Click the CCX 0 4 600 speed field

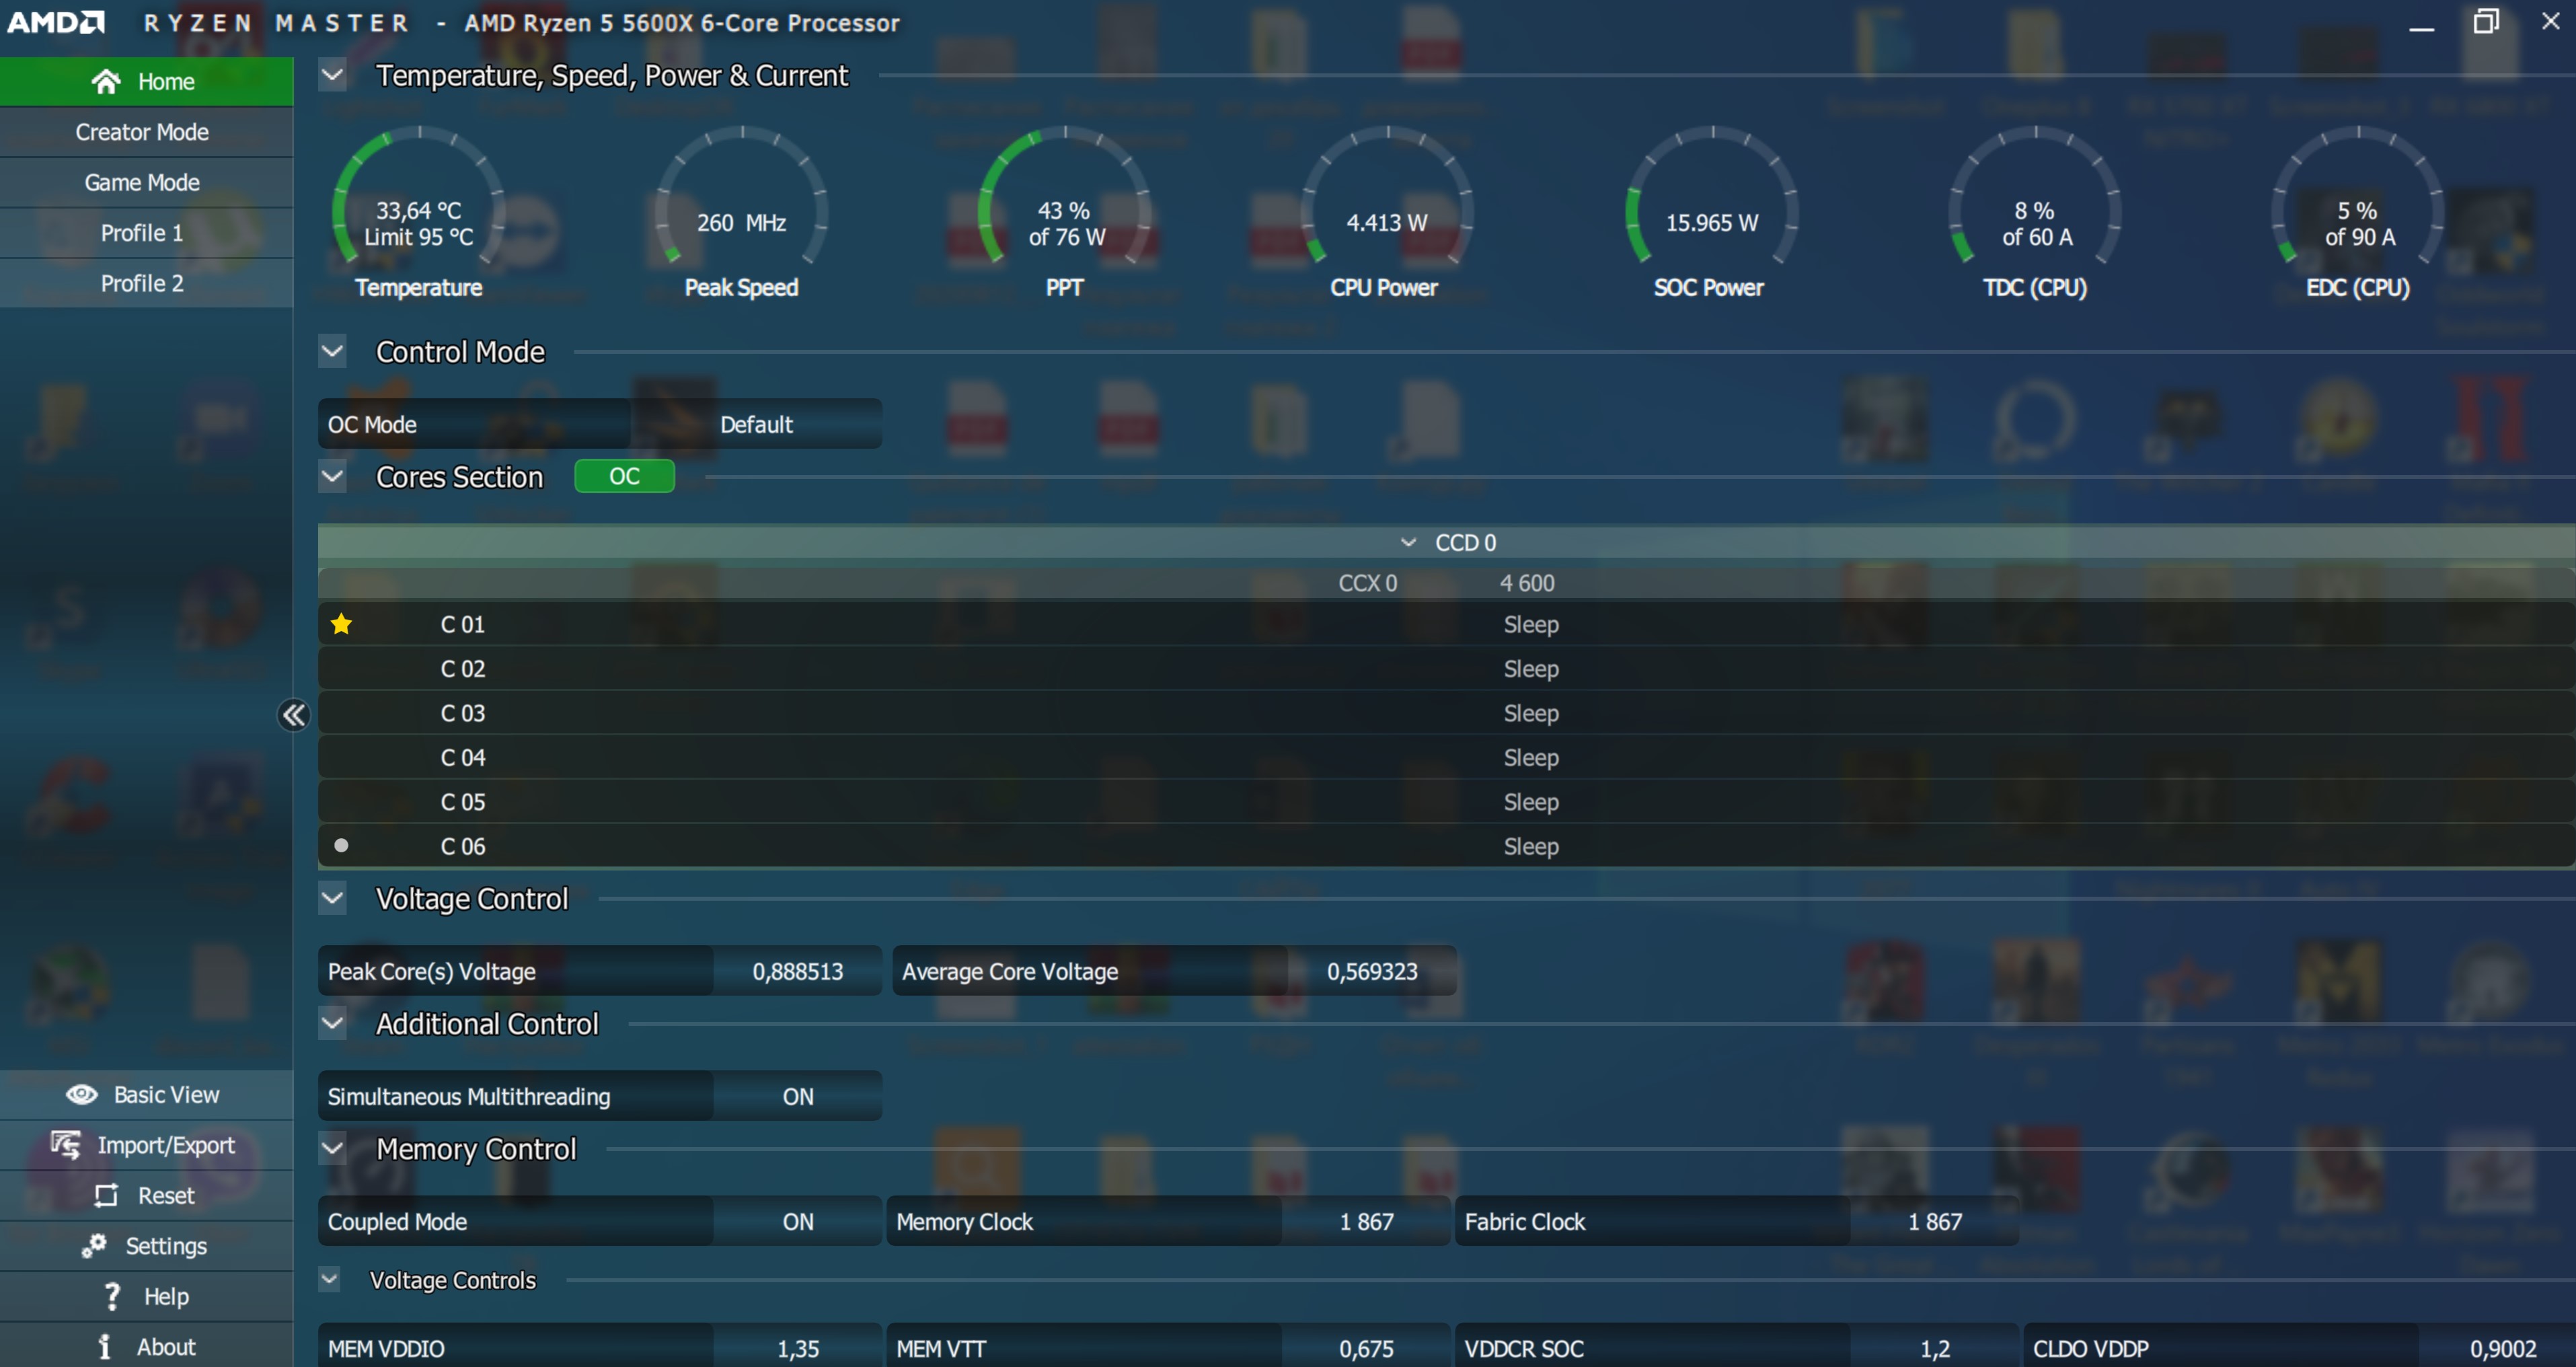(1526, 583)
